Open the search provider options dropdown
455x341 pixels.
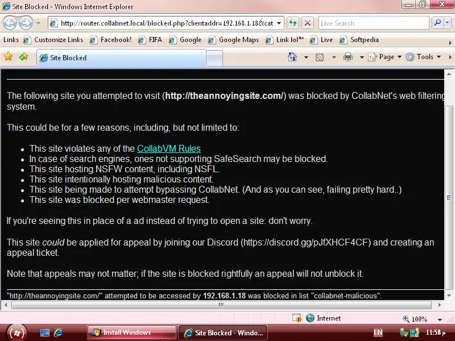pyautogui.click(x=447, y=23)
